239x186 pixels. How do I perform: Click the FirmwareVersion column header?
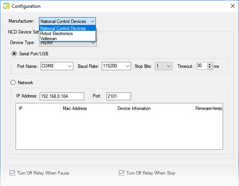click(x=208, y=108)
